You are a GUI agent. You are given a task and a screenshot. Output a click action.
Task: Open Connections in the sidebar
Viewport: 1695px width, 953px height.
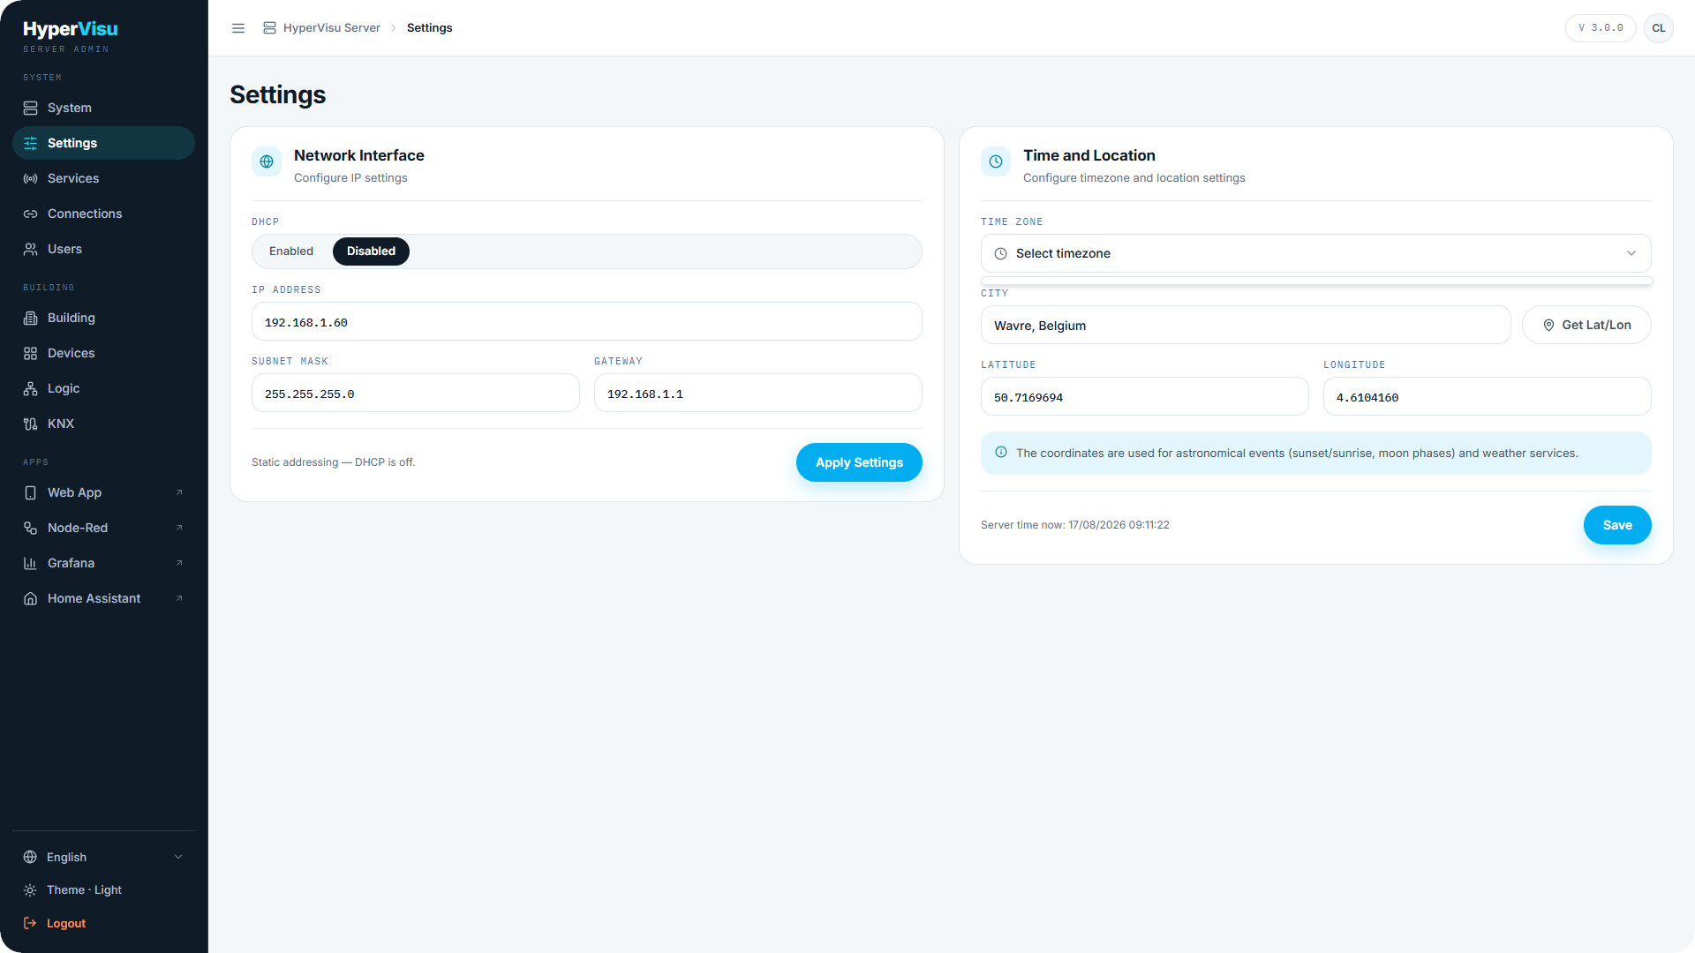[x=103, y=214]
